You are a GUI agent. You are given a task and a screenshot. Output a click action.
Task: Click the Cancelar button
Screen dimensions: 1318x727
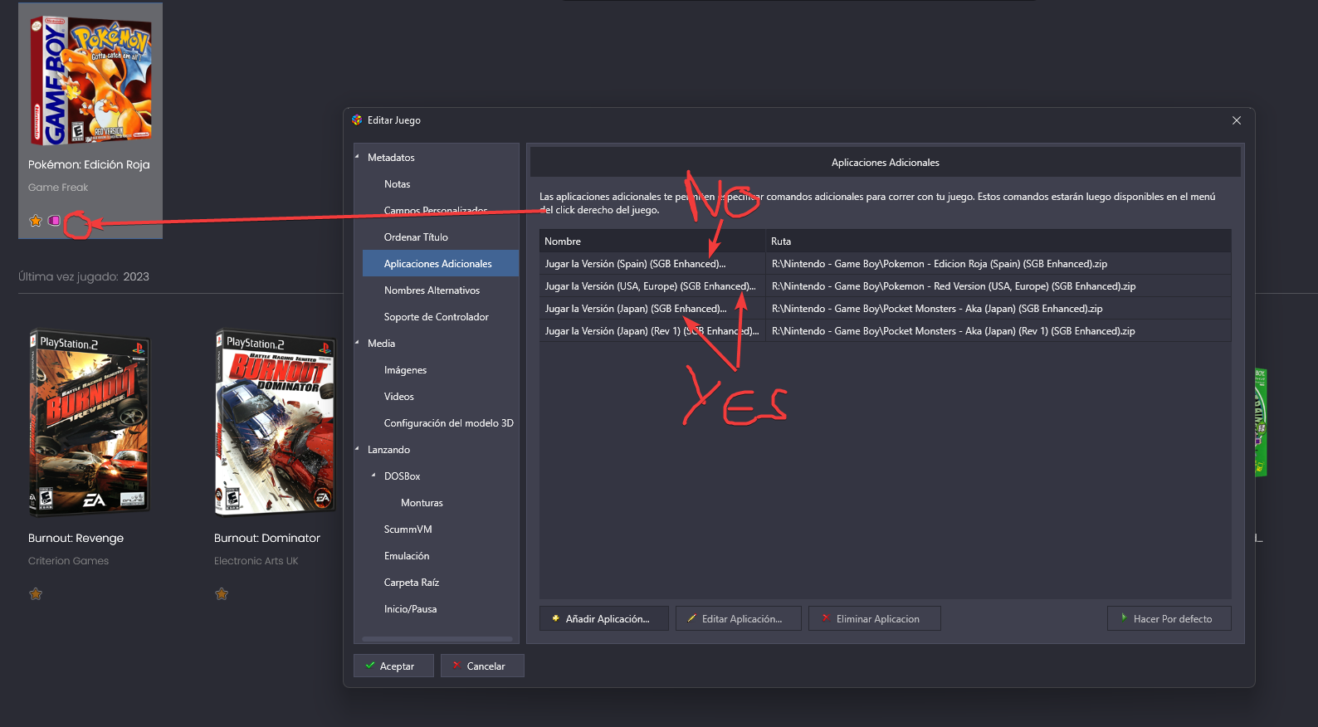coord(482,666)
